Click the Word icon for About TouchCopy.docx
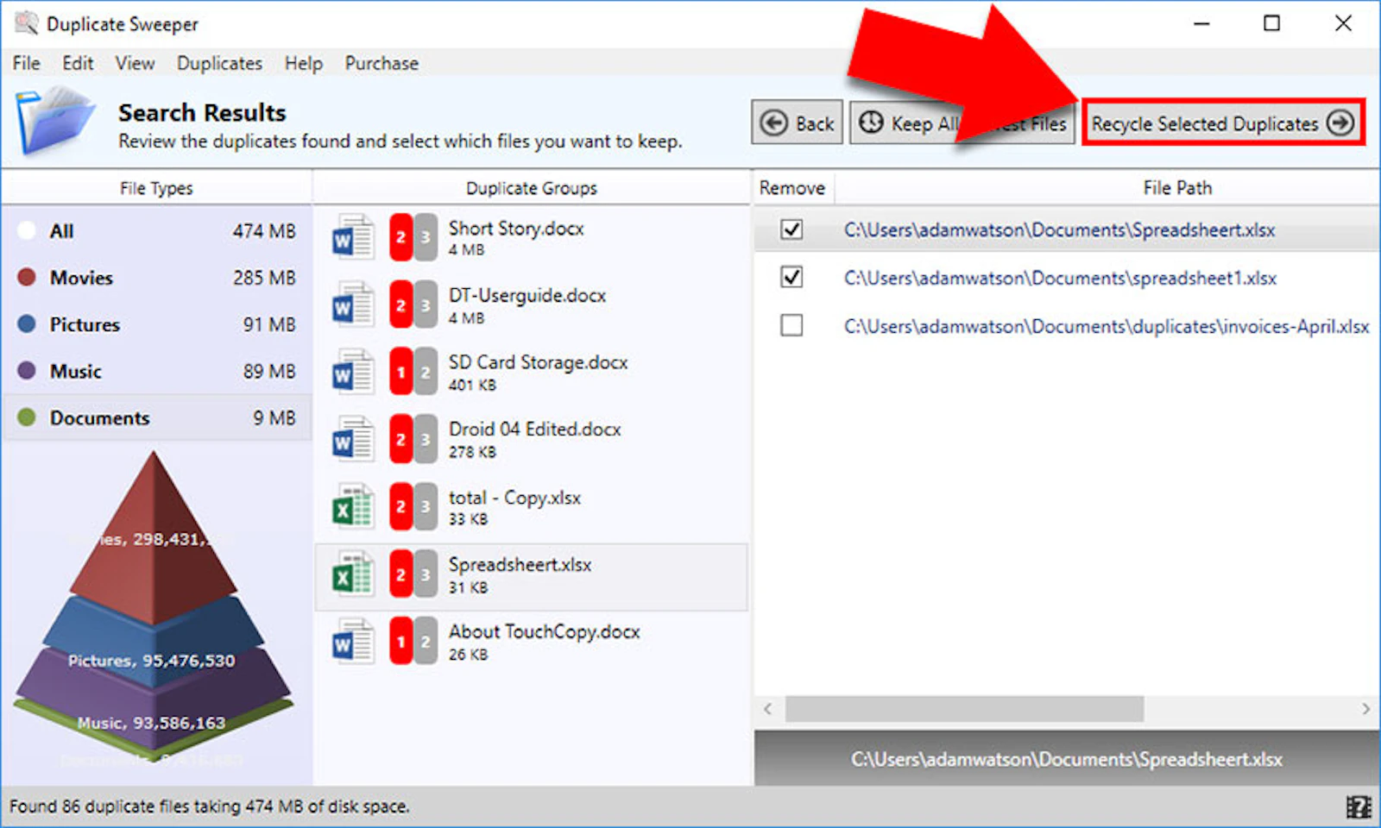The height and width of the screenshot is (828, 1381). click(353, 641)
